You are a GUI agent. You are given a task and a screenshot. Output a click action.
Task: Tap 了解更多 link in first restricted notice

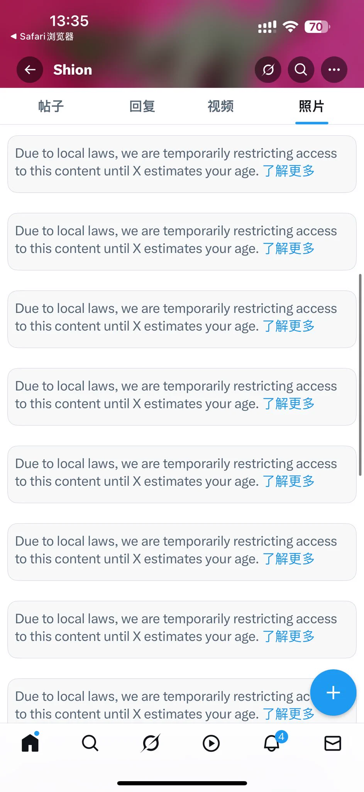289,171
